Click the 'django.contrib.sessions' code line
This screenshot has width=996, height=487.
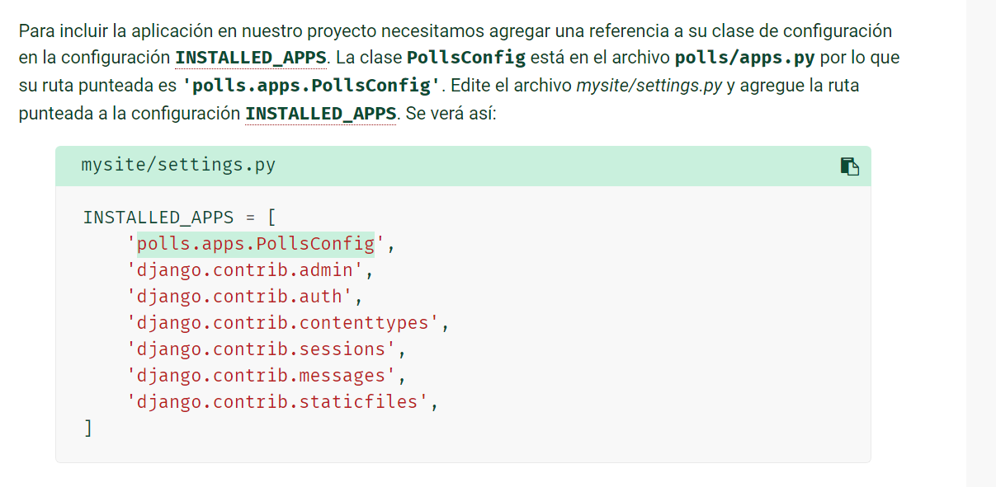point(267,349)
